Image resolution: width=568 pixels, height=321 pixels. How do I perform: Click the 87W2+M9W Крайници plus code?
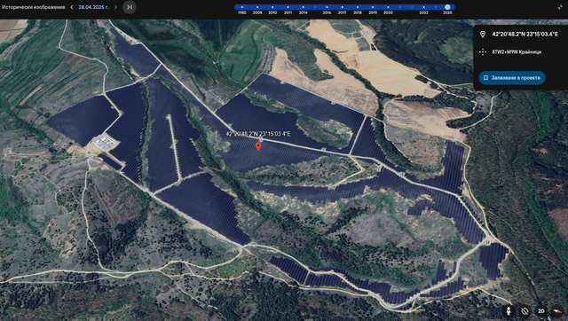(x=517, y=52)
